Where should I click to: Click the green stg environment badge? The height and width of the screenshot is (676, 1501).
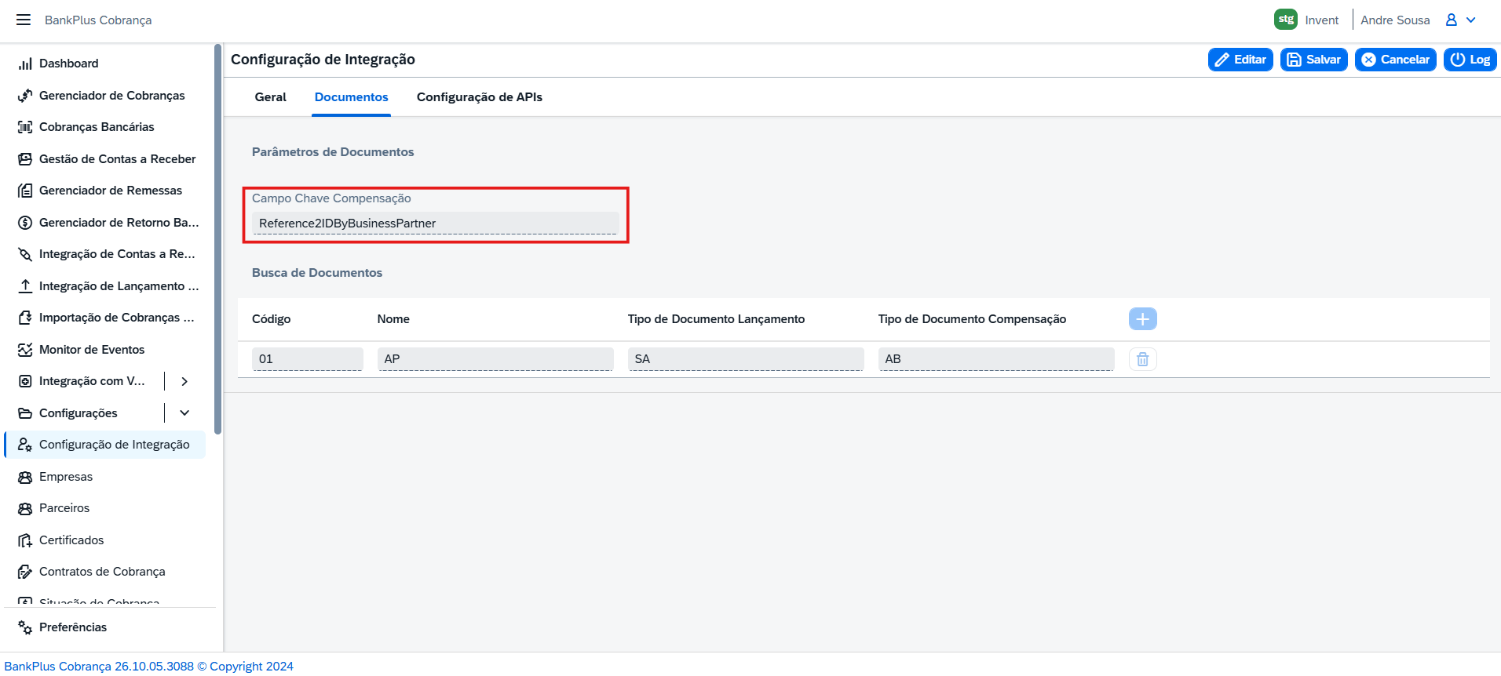(x=1285, y=20)
